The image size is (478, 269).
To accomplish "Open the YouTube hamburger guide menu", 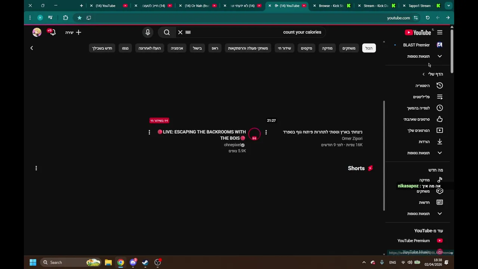I will (x=440, y=33).
